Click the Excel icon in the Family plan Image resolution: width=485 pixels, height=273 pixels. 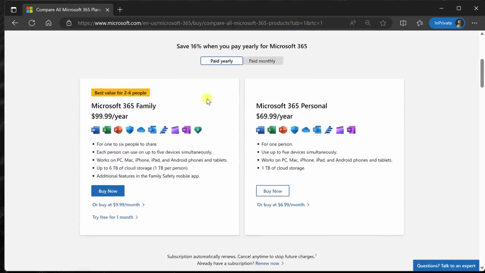(x=107, y=130)
